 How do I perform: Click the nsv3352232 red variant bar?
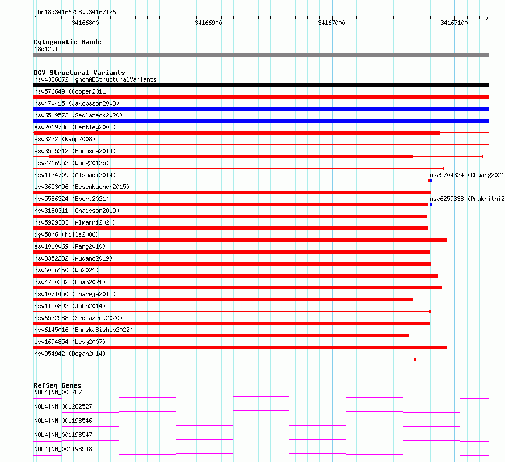(232, 264)
